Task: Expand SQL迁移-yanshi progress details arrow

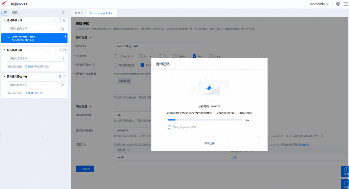Action: point(200,127)
